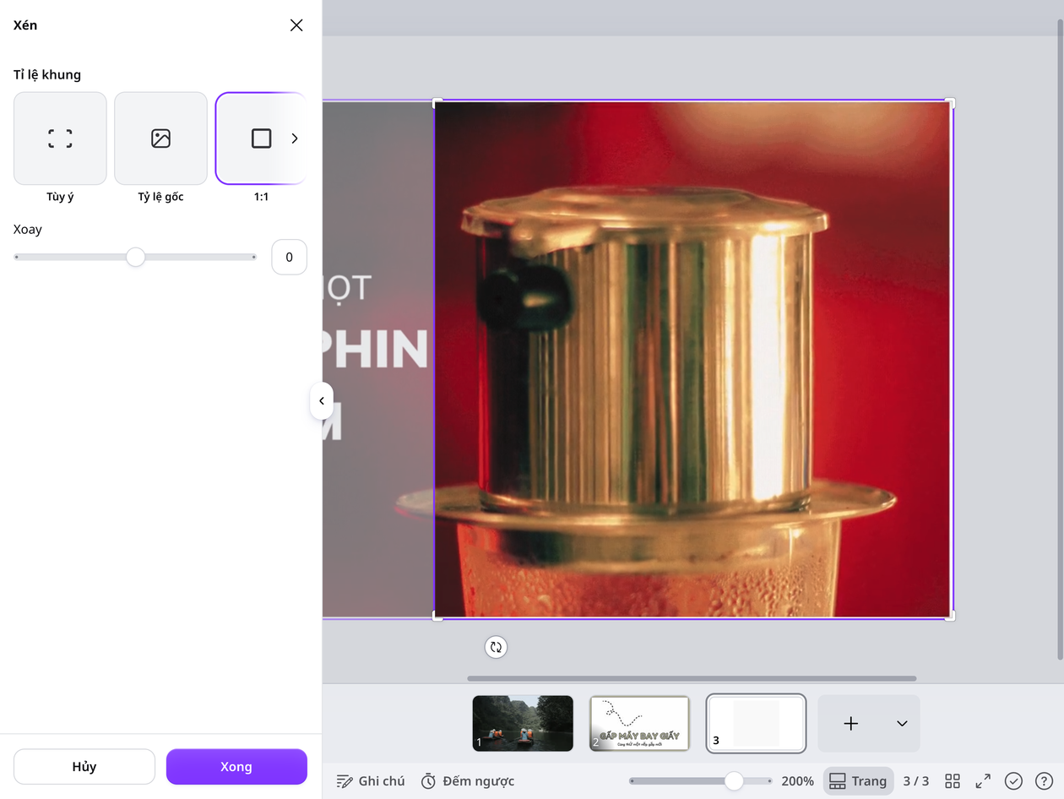
Task: Open grid view icon
Action: (953, 781)
